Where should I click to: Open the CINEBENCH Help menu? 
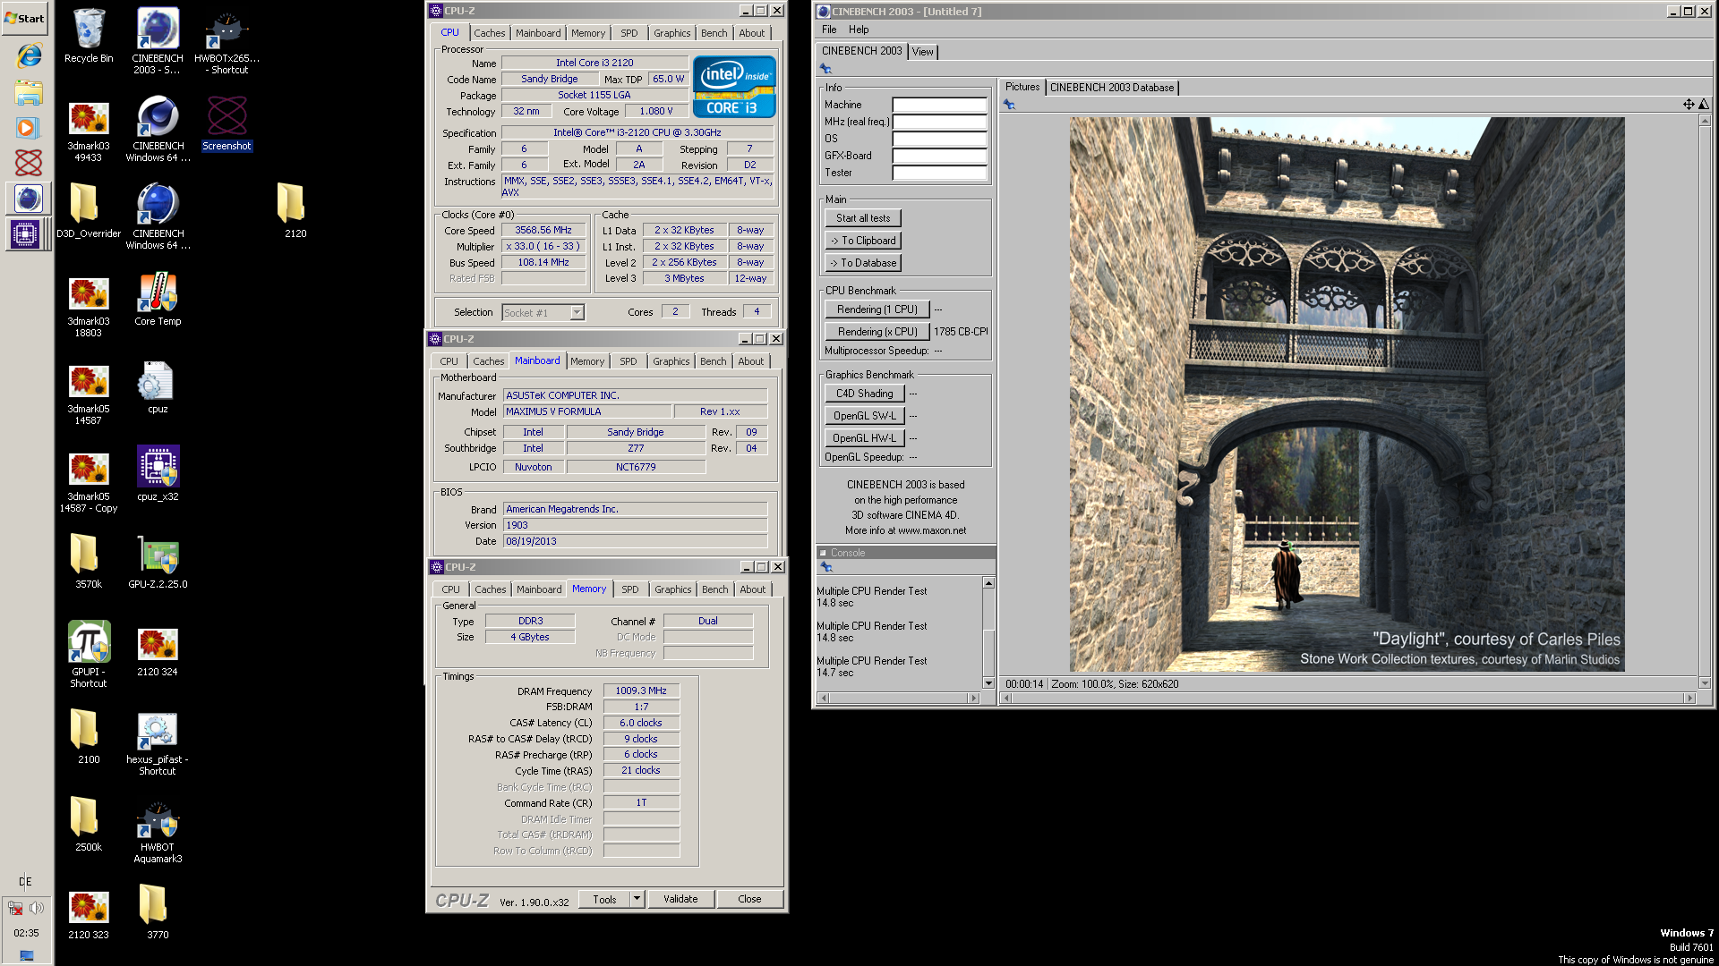tap(859, 30)
